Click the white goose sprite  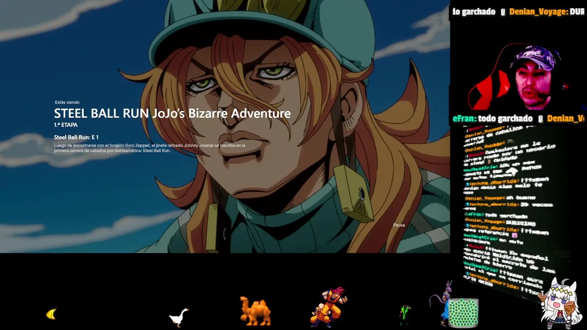pos(179,317)
